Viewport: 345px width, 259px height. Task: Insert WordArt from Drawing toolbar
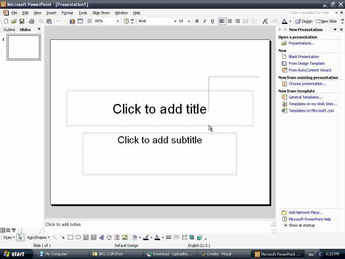[x=101, y=237]
